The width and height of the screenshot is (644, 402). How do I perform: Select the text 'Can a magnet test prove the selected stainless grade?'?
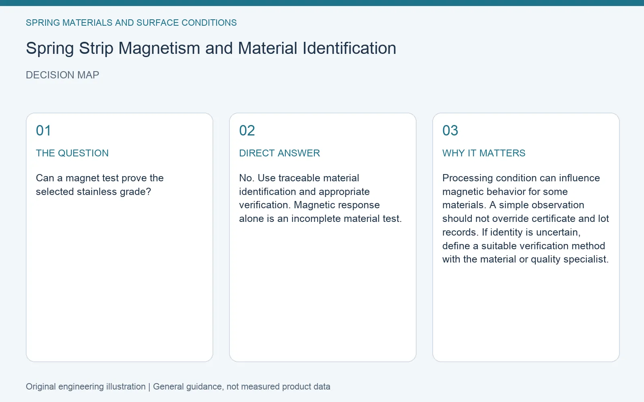100,185
